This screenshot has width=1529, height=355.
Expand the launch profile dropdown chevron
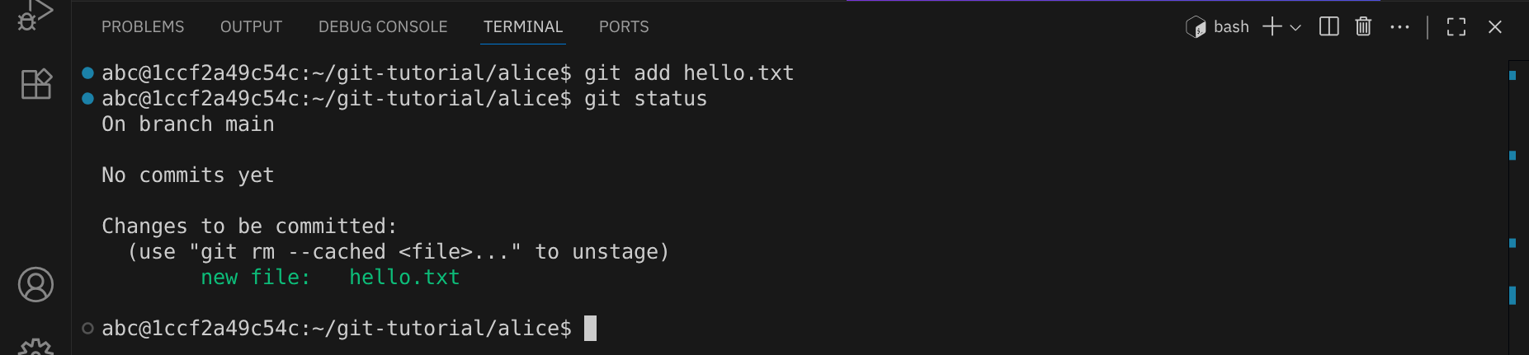click(x=1295, y=27)
